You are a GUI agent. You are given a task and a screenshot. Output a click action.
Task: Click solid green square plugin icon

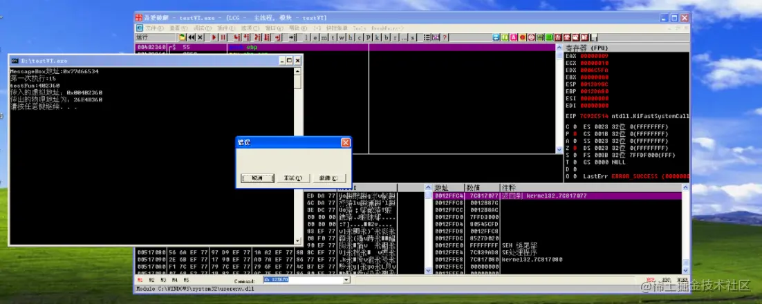click(548, 37)
